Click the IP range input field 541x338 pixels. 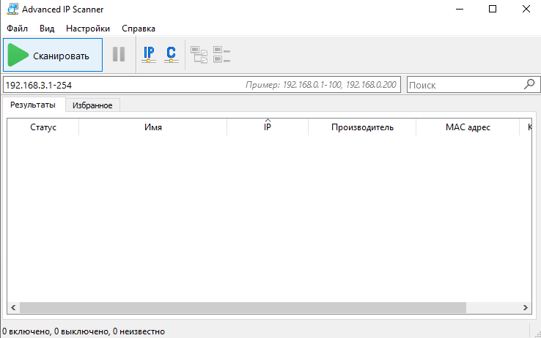coord(121,85)
